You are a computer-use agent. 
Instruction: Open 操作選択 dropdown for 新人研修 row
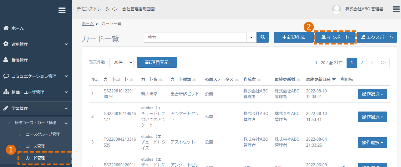(373, 94)
